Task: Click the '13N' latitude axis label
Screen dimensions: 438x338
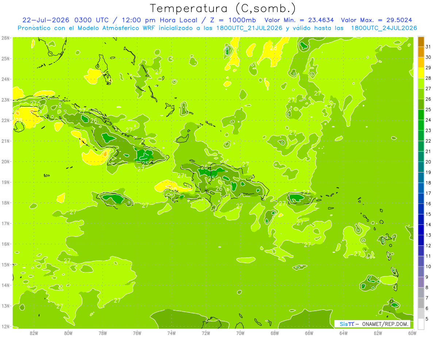Action: pyautogui.click(x=5, y=306)
